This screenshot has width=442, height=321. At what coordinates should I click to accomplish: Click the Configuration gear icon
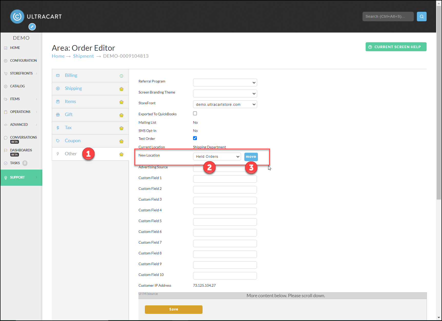click(6, 61)
